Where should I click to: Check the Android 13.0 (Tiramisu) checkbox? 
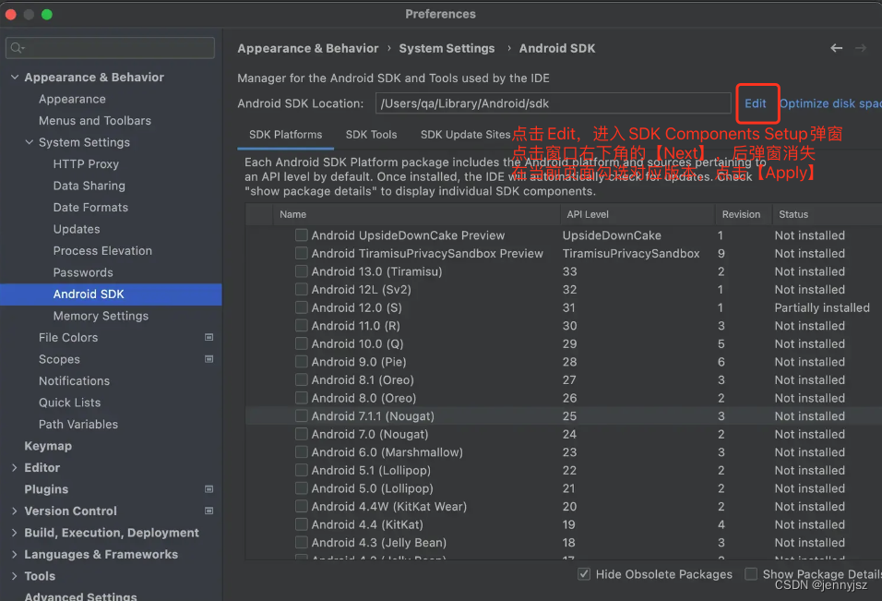pyautogui.click(x=301, y=271)
